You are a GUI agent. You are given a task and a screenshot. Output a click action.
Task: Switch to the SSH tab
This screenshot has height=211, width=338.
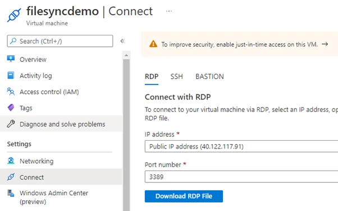(x=176, y=77)
